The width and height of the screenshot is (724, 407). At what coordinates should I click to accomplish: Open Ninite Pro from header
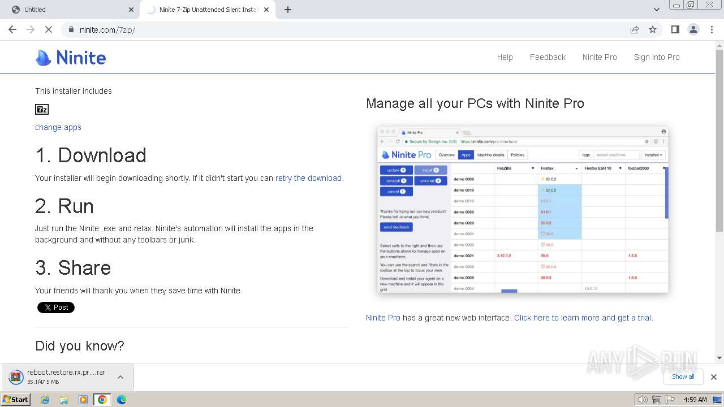[x=600, y=57]
